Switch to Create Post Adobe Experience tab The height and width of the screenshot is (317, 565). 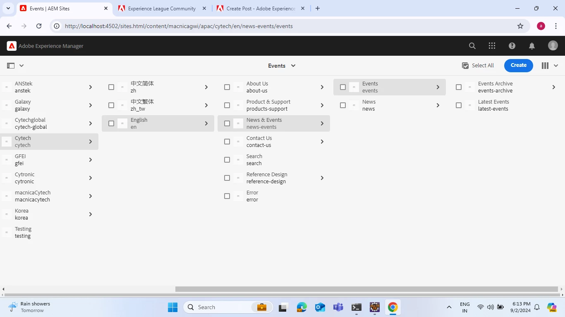[261, 8]
